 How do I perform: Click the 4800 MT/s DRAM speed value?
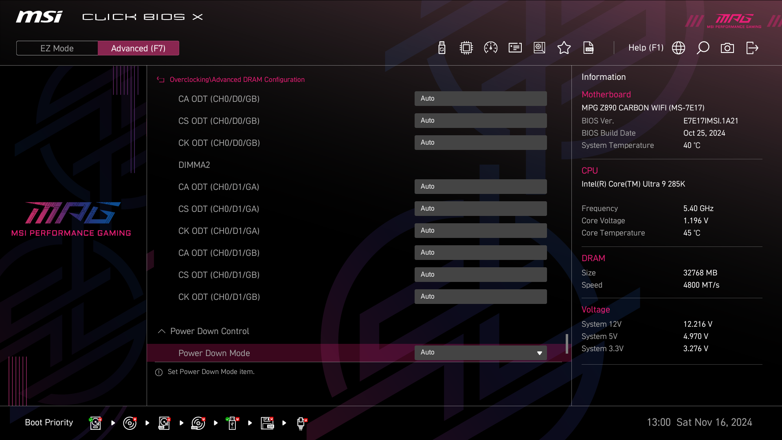pyautogui.click(x=701, y=285)
